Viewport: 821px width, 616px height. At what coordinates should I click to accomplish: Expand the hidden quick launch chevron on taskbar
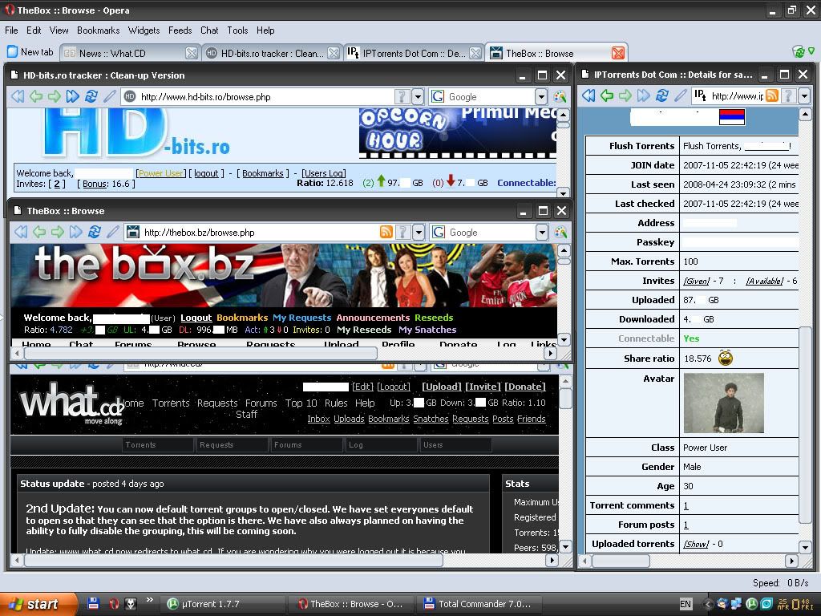coord(149,600)
